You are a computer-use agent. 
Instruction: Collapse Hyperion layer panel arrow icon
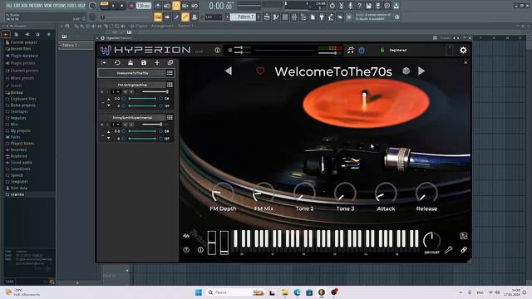(x=104, y=63)
